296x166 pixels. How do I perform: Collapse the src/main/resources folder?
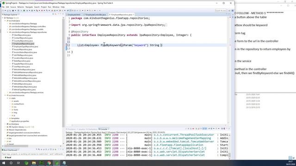5,95
